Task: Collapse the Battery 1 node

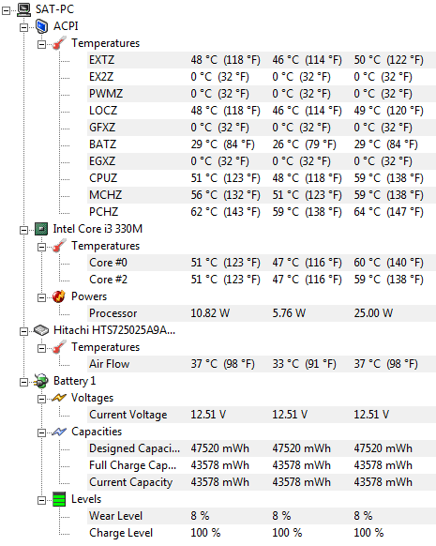Action: 23,383
